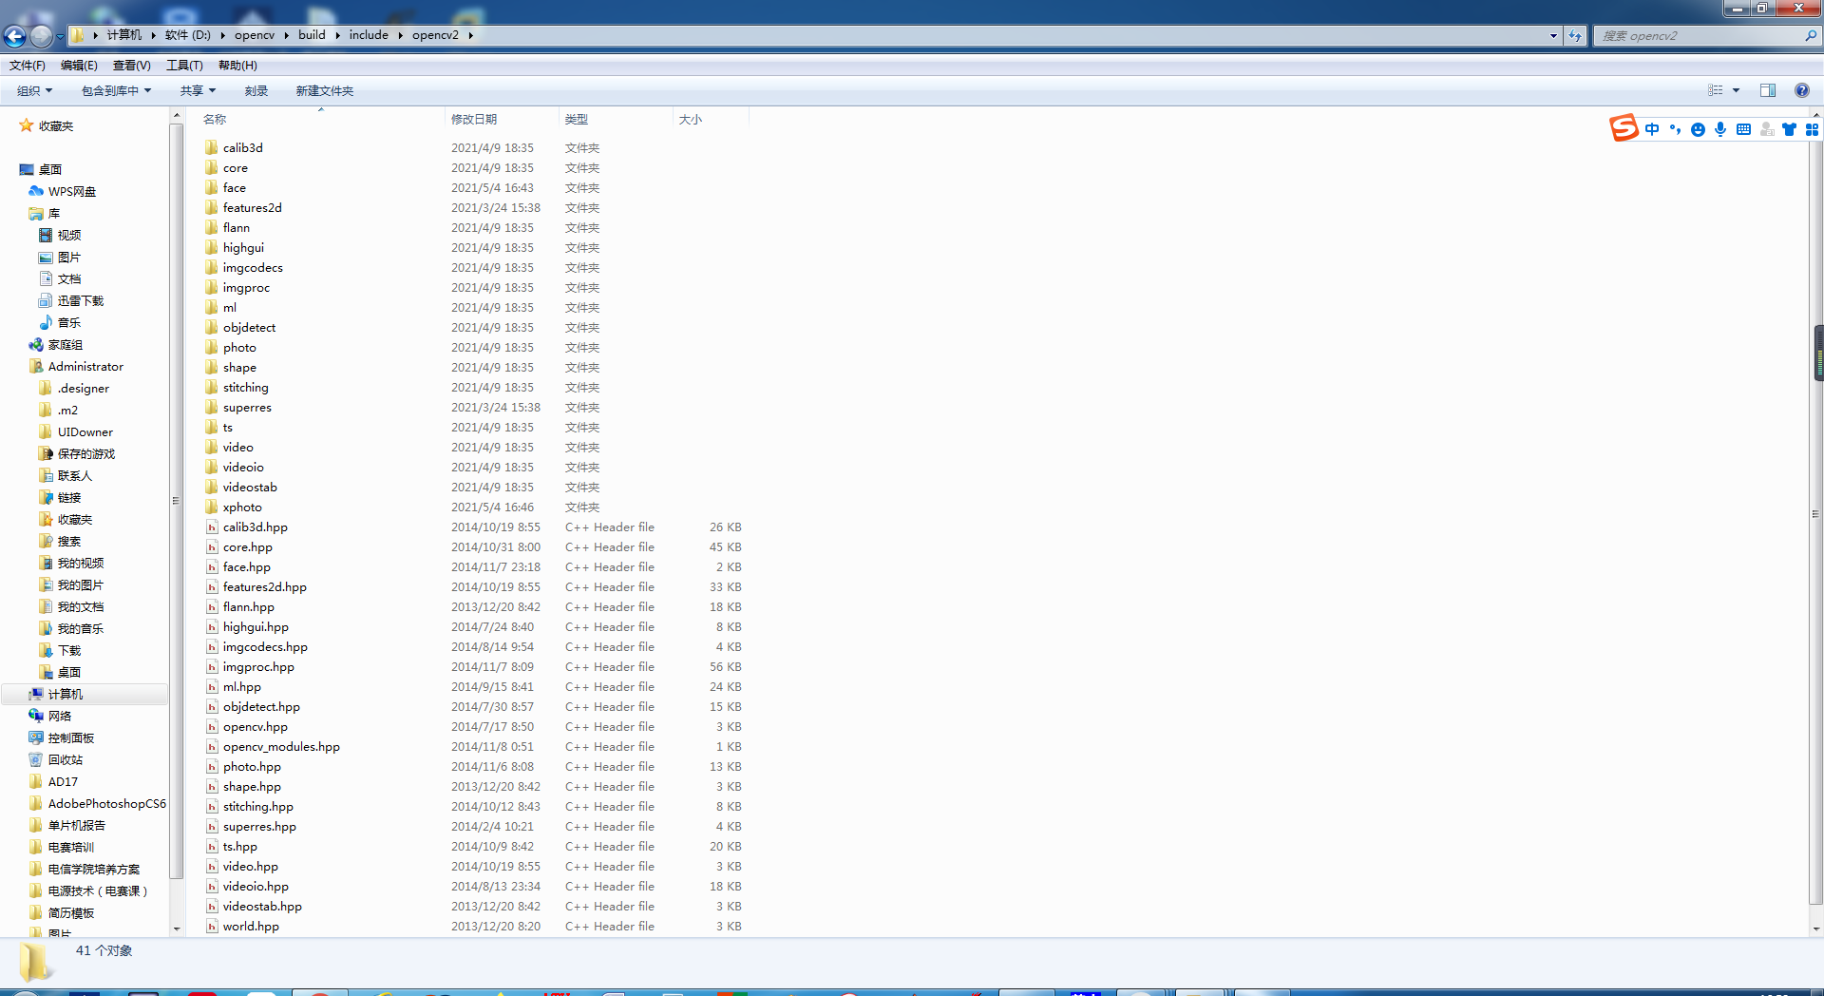1824x996 pixels.
Task: Open recent pages dropdown next to forward arrow
Action: [x=60, y=36]
